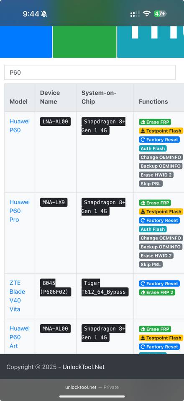Click Factory Reset badge for Huawei P60

tap(159, 140)
